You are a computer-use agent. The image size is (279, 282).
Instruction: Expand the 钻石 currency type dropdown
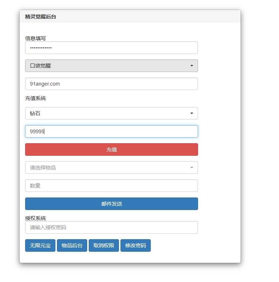click(x=111, y=113)
